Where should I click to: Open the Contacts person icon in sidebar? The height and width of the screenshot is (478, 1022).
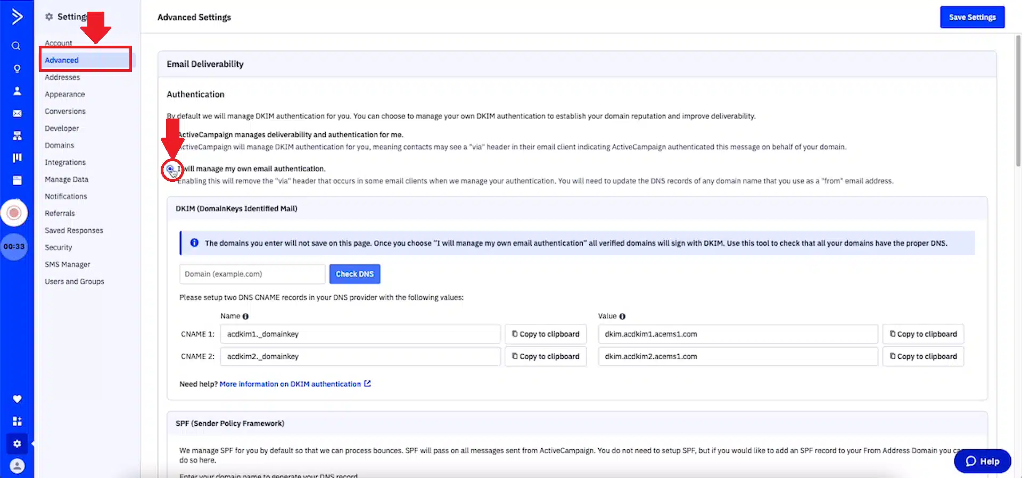(x=17, y=91)
